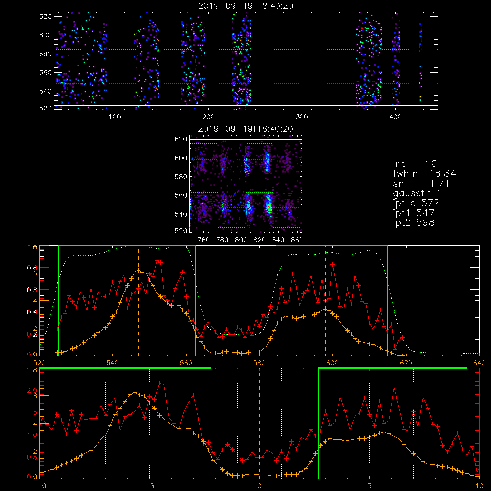Click the 'ipt_c 572' label

[416, 203]
